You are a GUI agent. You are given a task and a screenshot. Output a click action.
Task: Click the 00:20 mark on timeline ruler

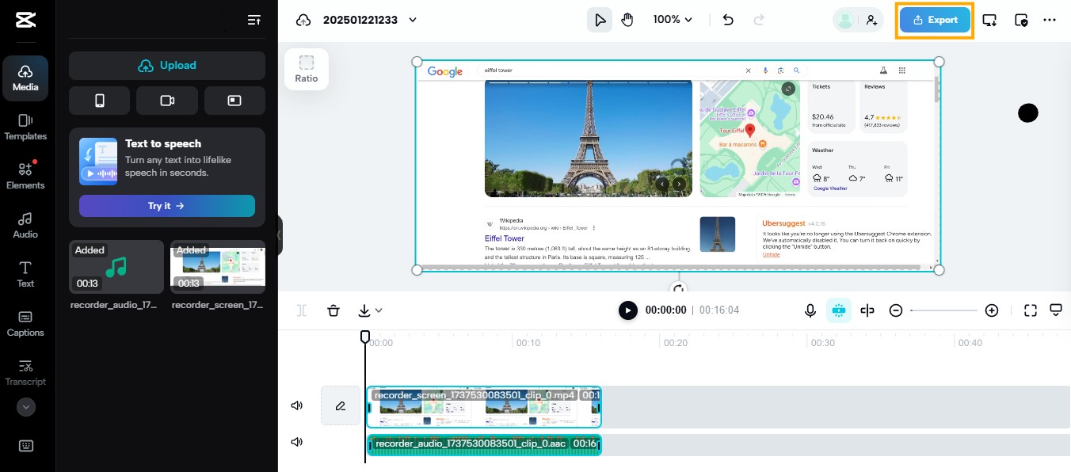pyautogui.click(x=676, y=343)
